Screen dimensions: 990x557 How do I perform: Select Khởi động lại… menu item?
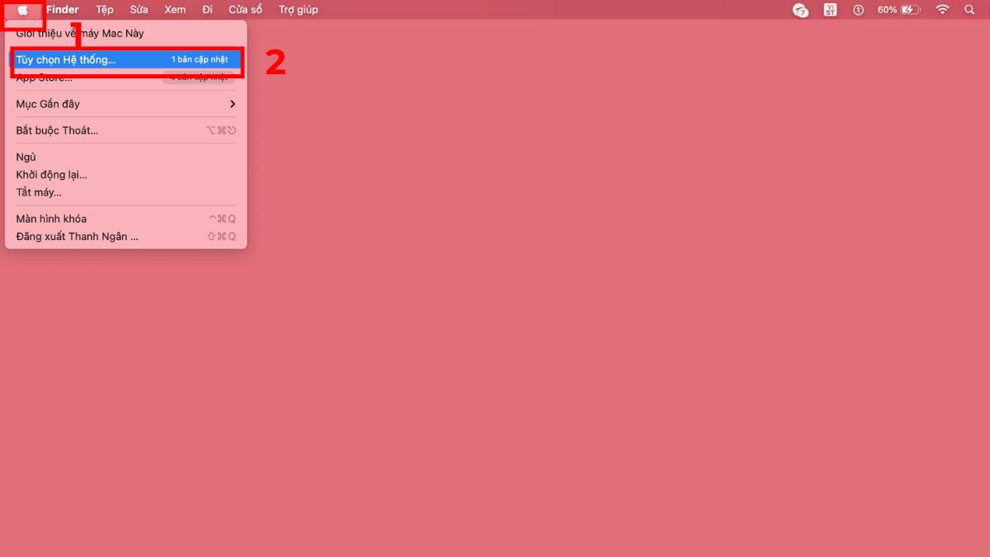click(x=125, y=175)
